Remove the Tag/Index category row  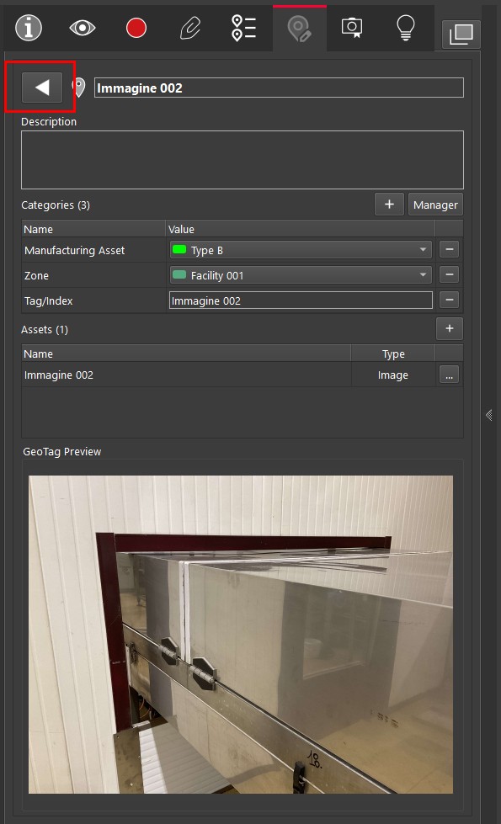450,300
